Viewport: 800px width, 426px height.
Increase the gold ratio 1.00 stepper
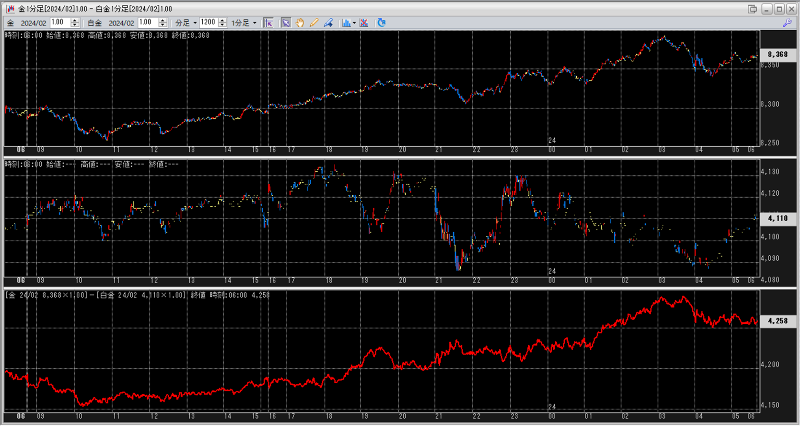[75, 20]
